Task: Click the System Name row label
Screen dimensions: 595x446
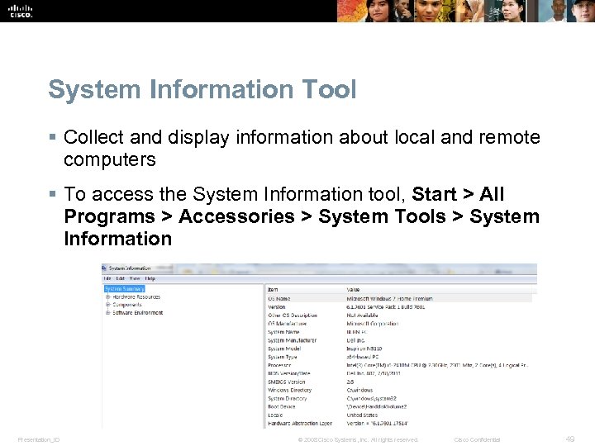Action: pyautogui.click(x=283, y=332)
